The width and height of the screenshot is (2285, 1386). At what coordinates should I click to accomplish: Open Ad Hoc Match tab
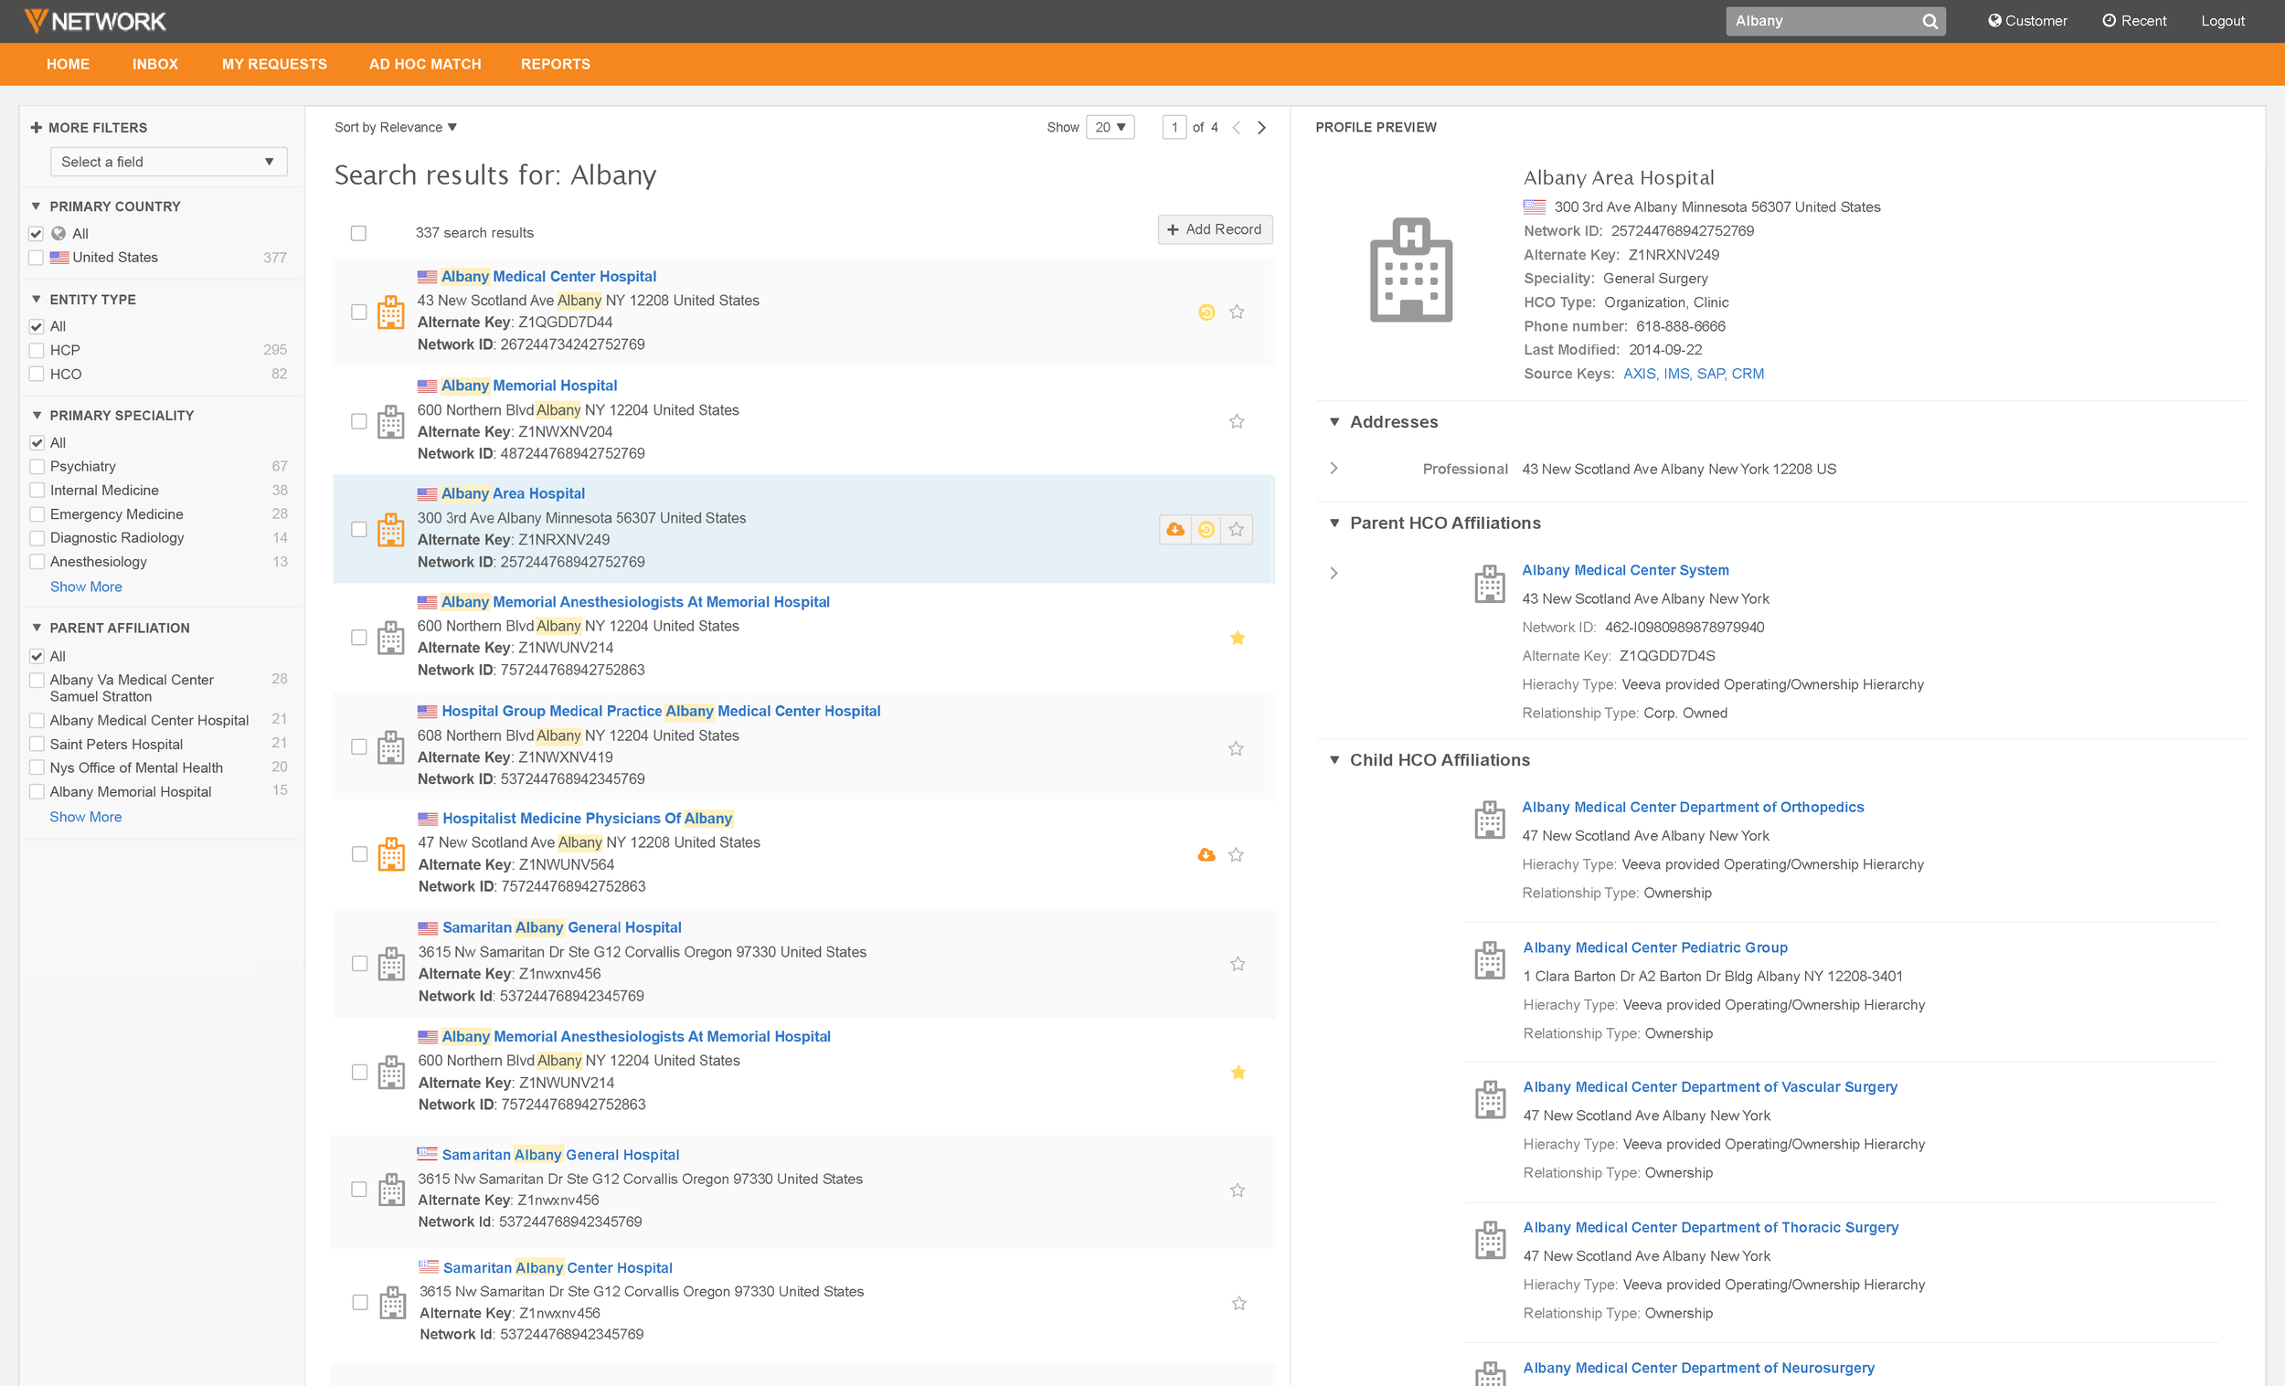(425, 64)
